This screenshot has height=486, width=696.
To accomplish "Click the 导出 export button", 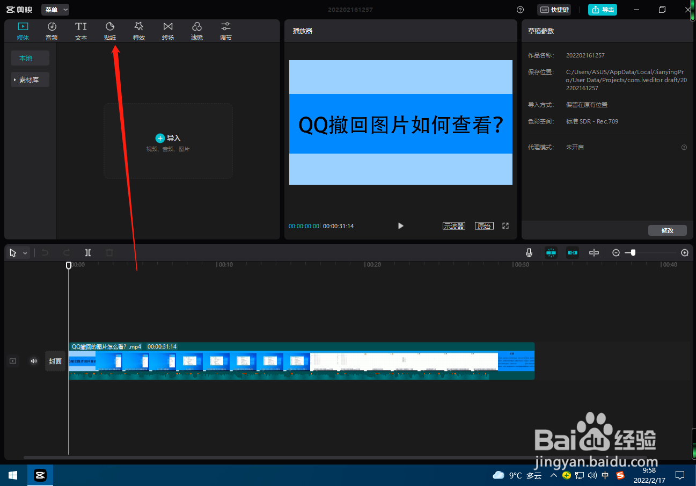I will tap(603, 10).
